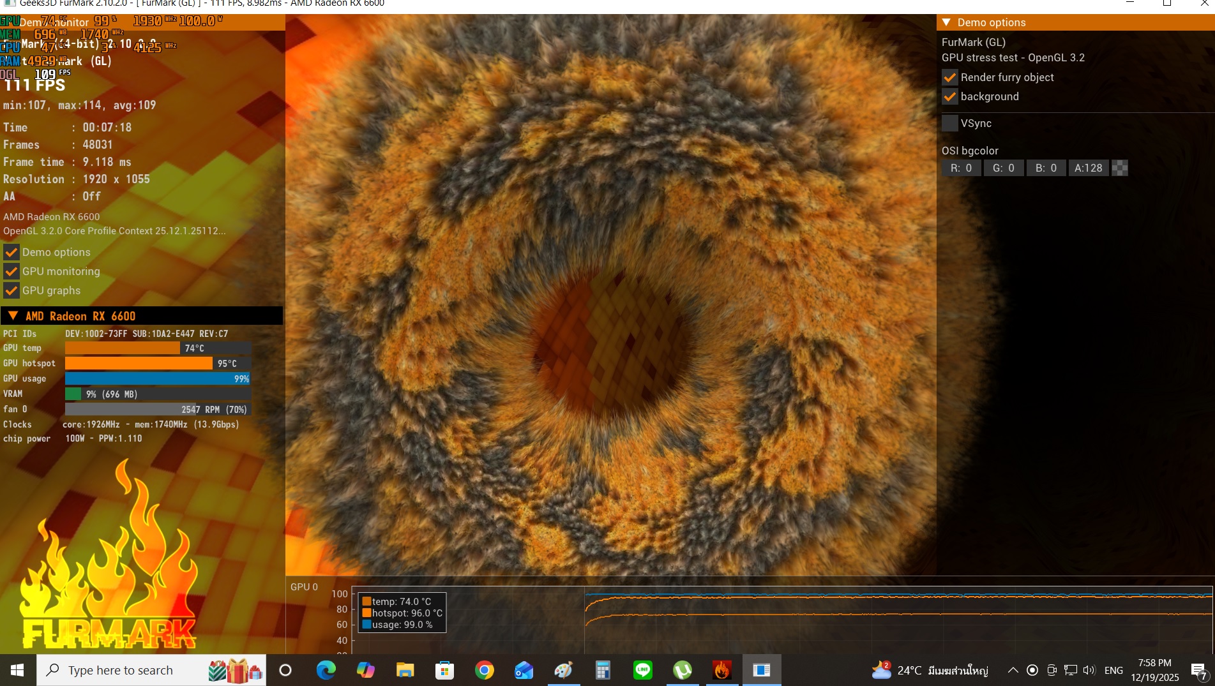This screenshot has height=686, width=1215.
Task: Open Microsoft Edge from the taskbar
Action: [326, 670]
